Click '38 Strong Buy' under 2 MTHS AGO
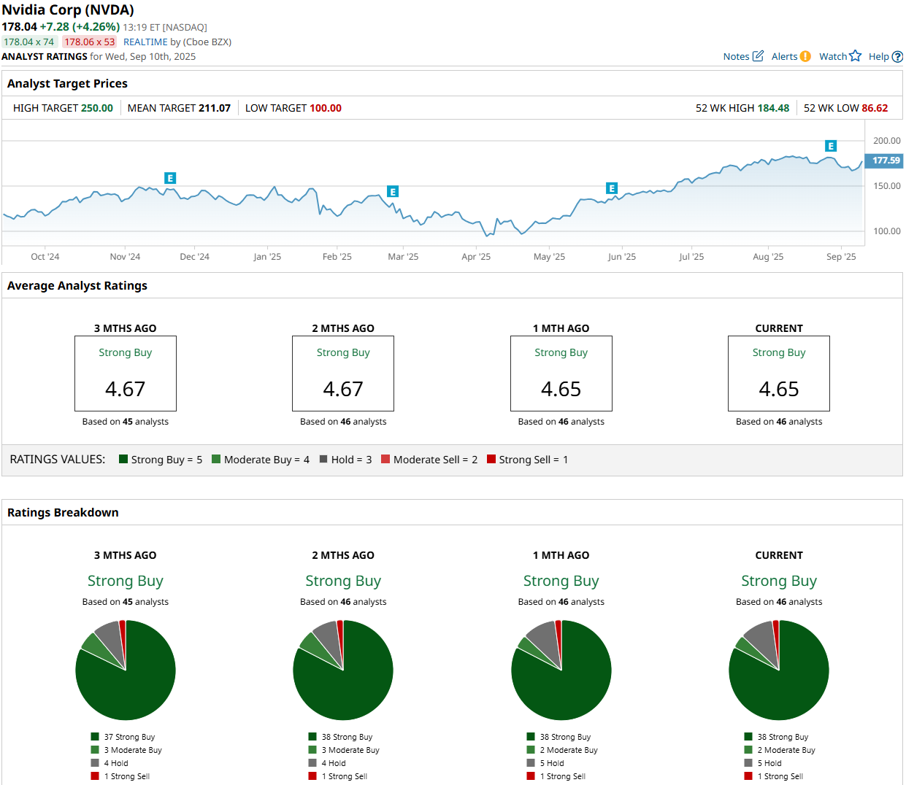The width and height of the screenshot is (906, 785). tap(340, 737)
